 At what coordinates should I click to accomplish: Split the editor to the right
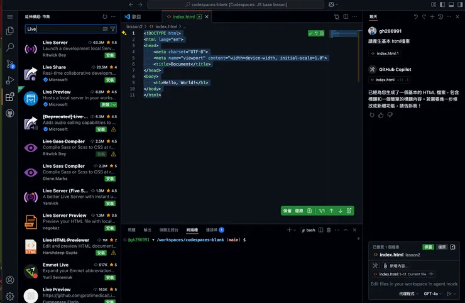pyautogui.click(x=346, y=17)
